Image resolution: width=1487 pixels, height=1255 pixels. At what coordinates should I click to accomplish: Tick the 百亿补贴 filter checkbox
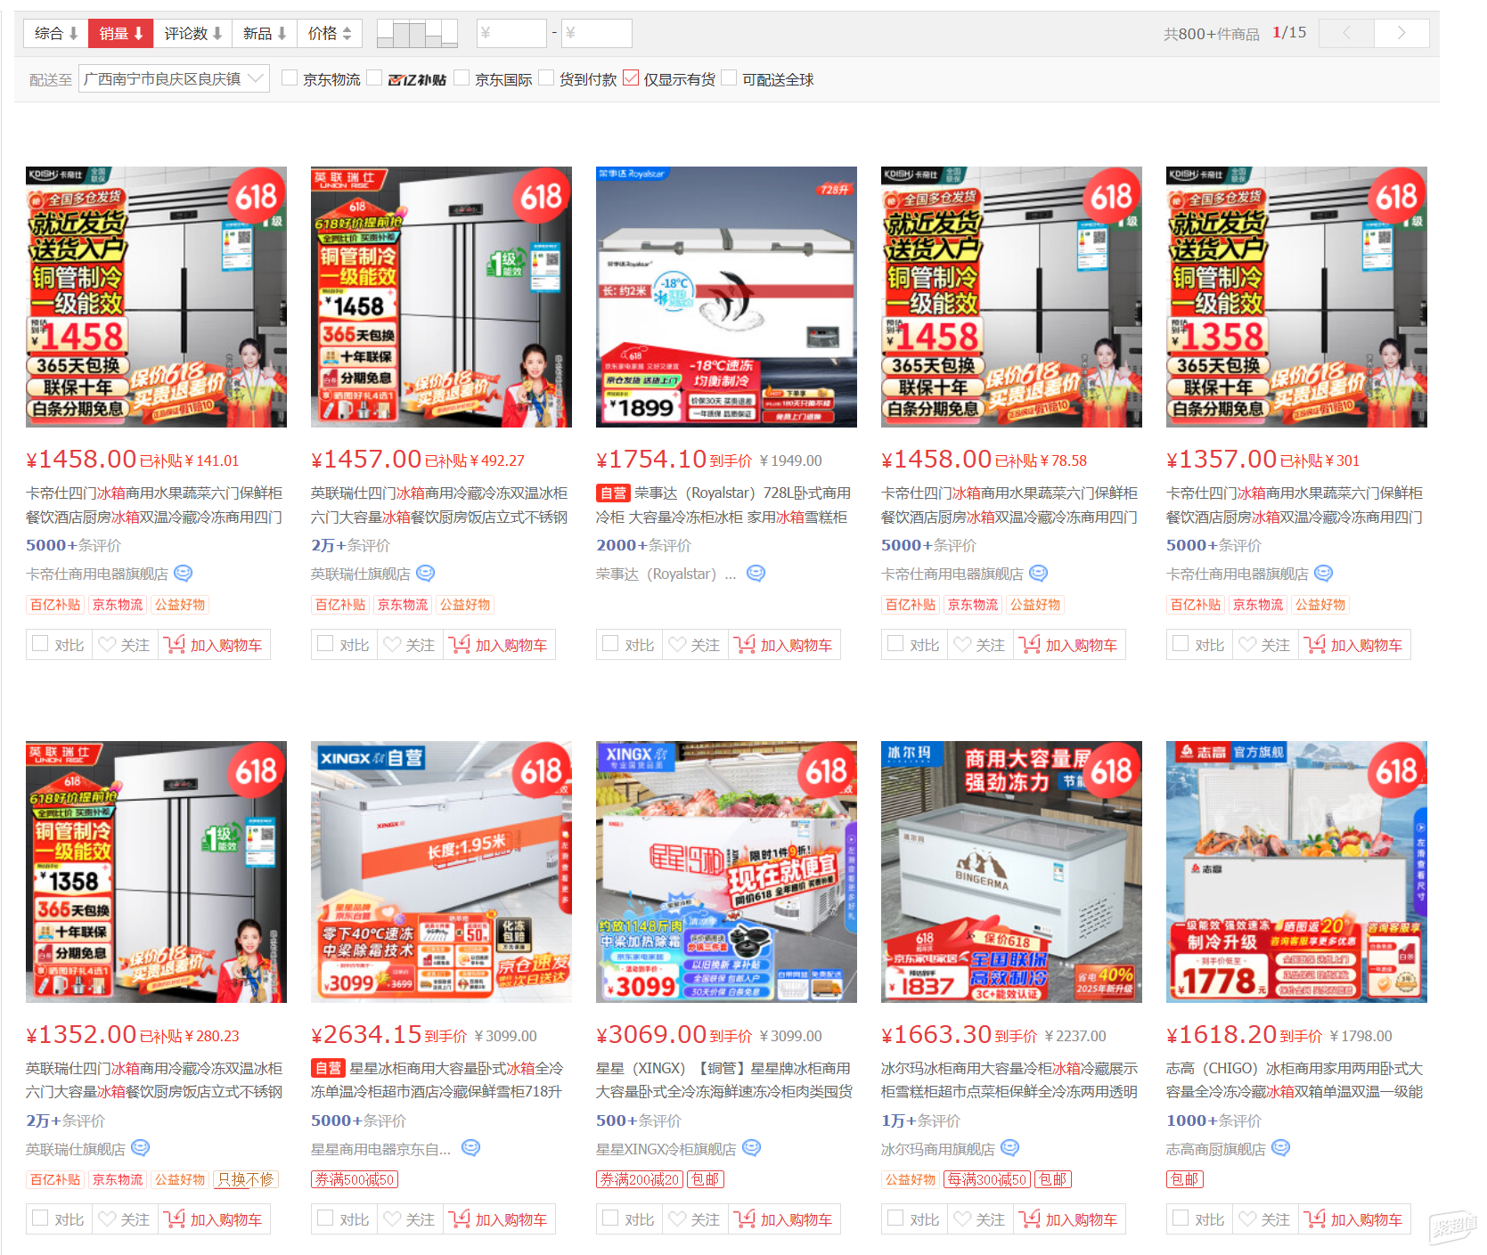[374, 78]
